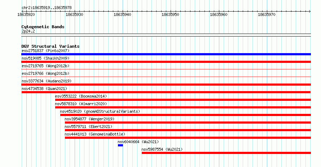The image size is (321, 167).
Task: Click the red bar under nsv5987554
Action: [x=226, y=153]
